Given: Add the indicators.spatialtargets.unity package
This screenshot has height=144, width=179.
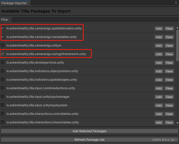Looking at the screenshot, I should click(x=159, y=80).
